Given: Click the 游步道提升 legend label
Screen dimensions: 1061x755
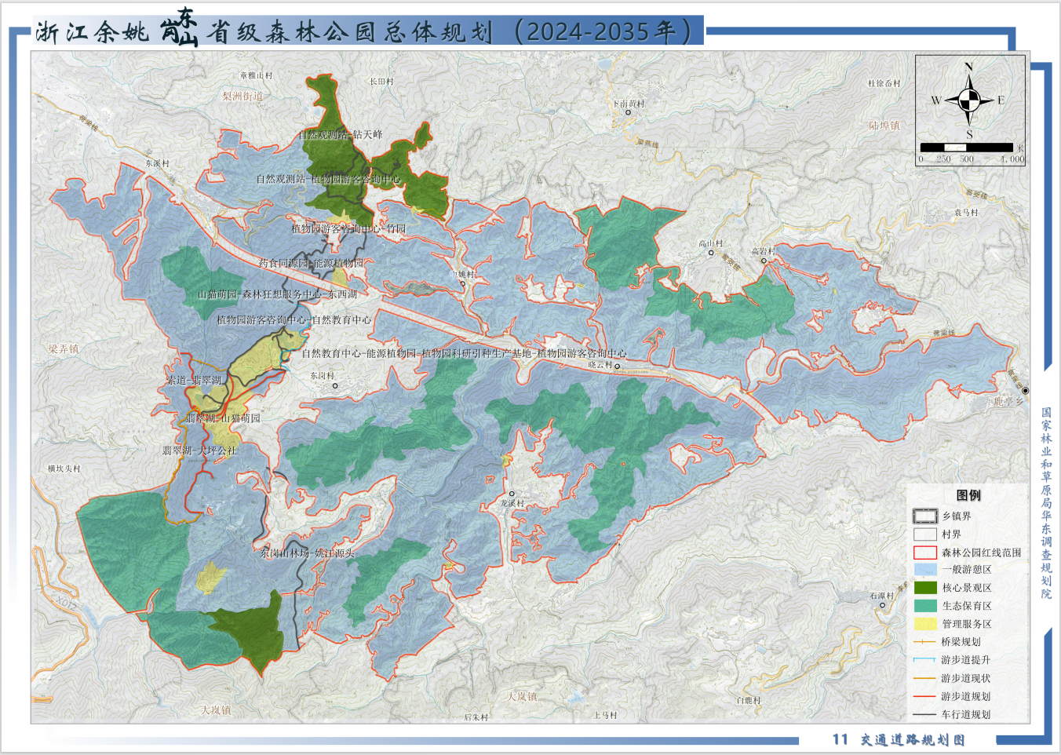Looking at the screenshot, I should pos(966,660).
